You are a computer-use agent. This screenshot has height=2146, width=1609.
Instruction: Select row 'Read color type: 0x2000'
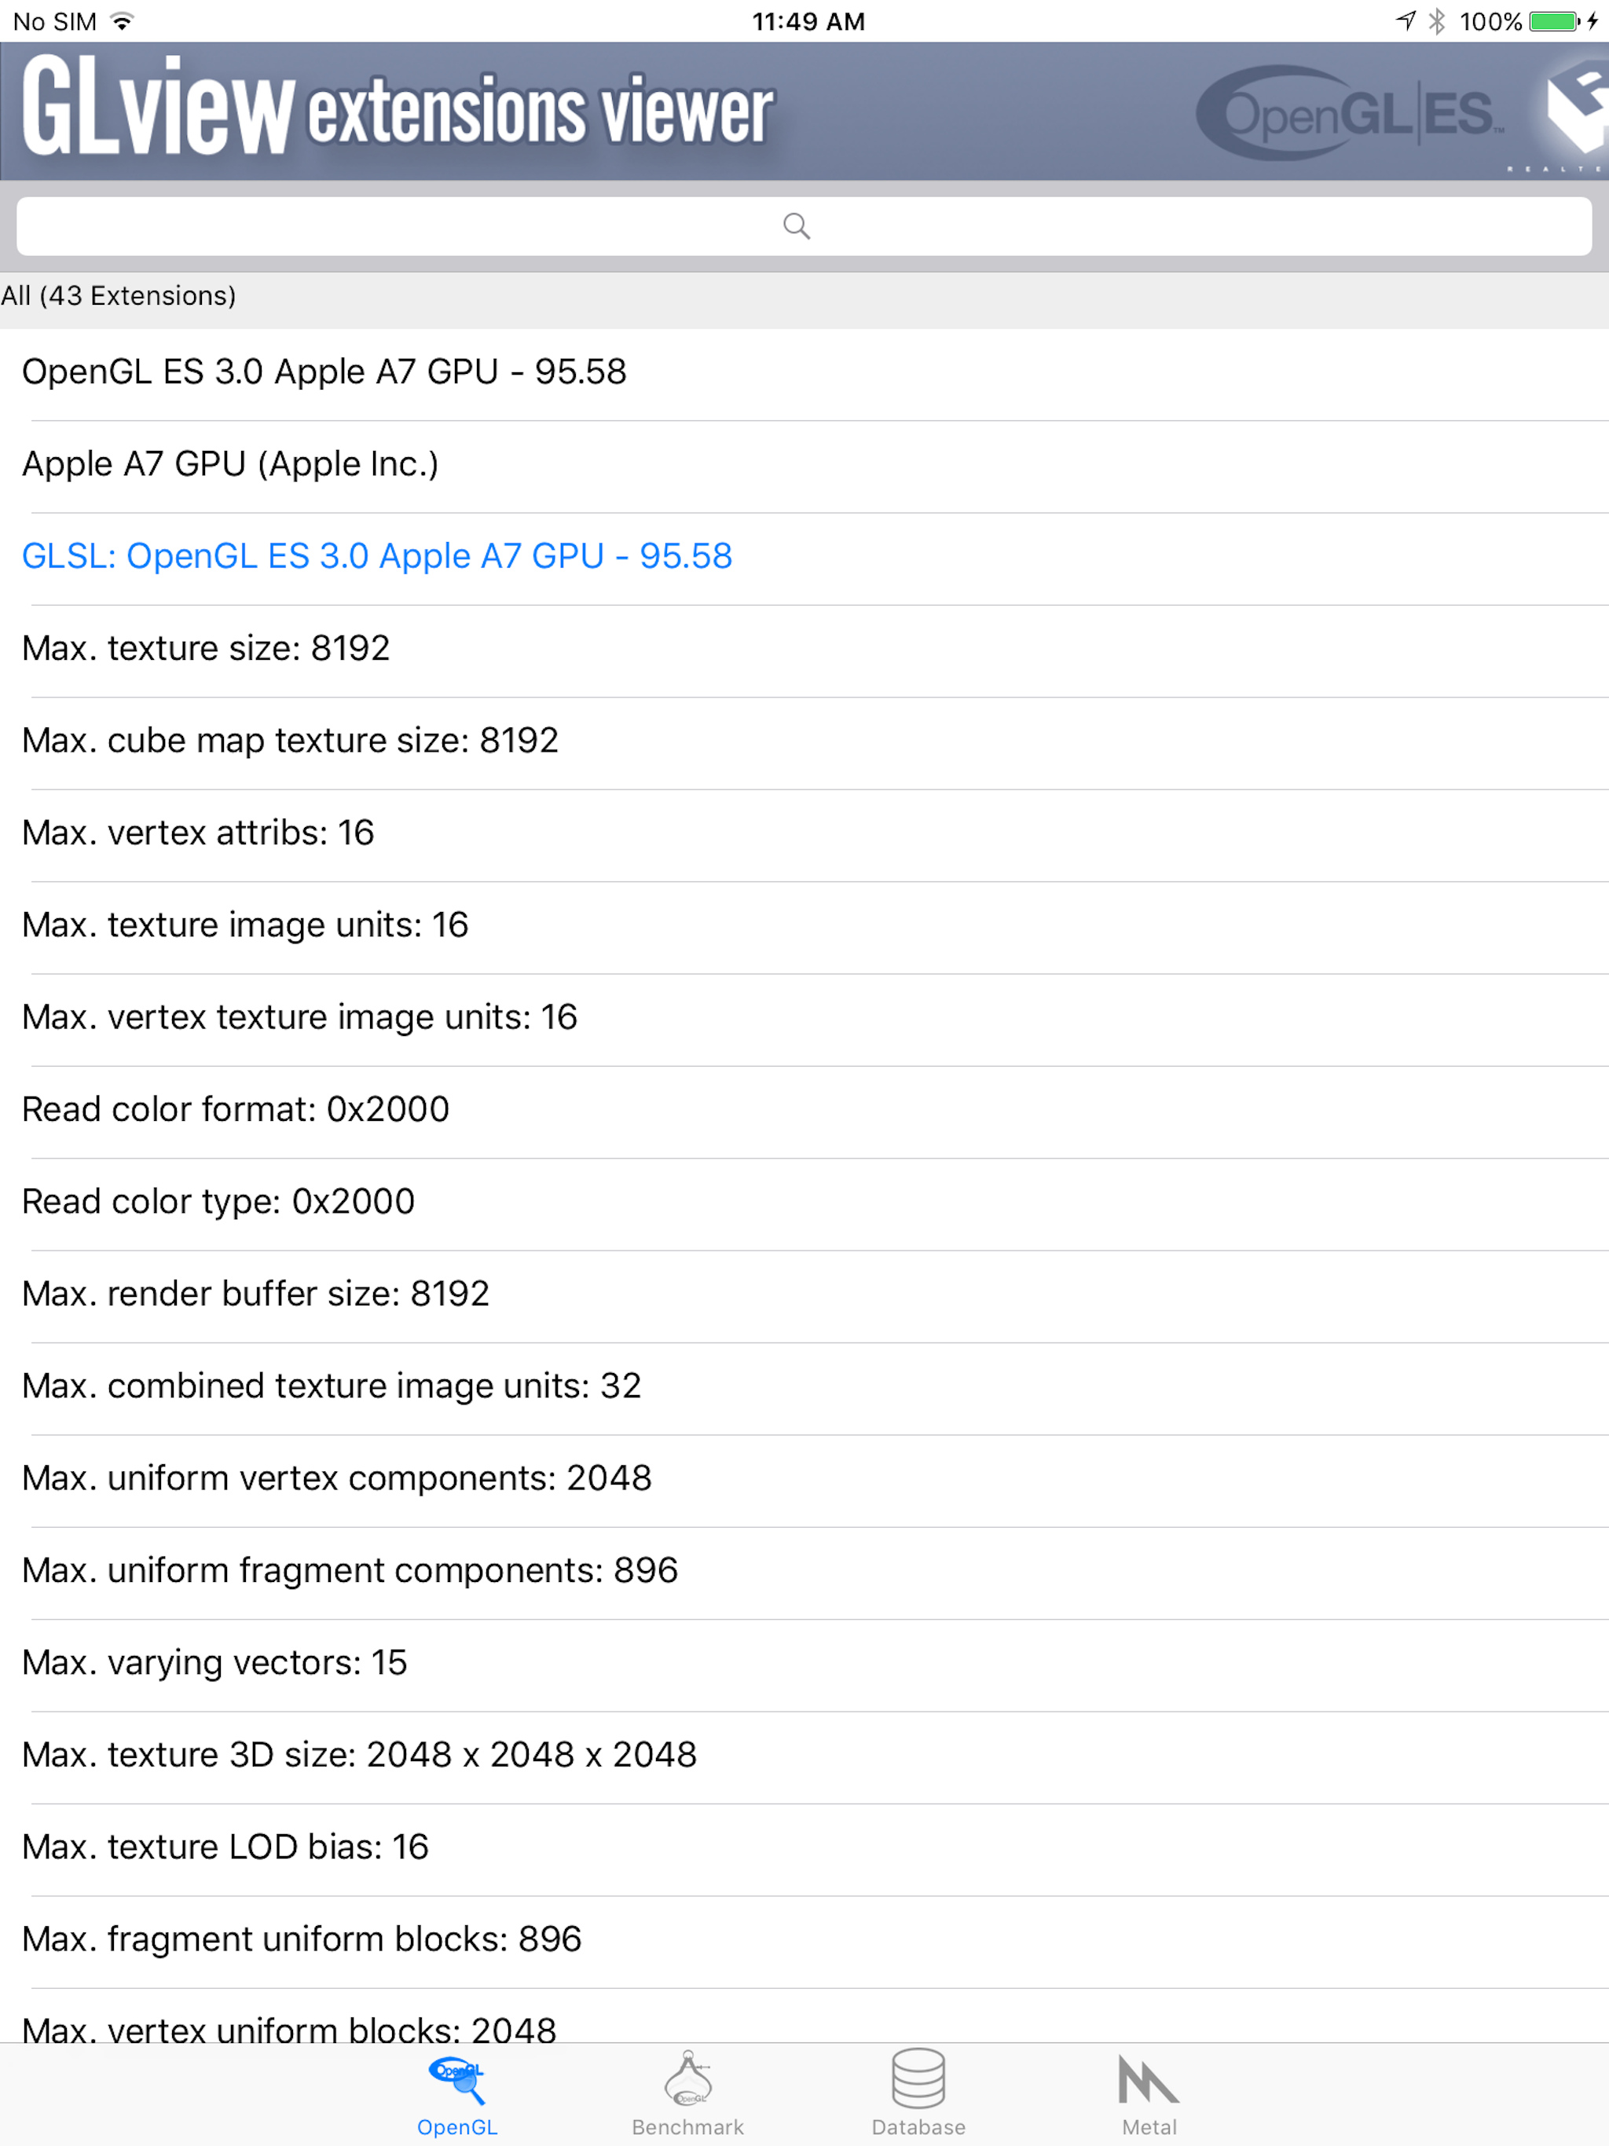point(804,1204)
